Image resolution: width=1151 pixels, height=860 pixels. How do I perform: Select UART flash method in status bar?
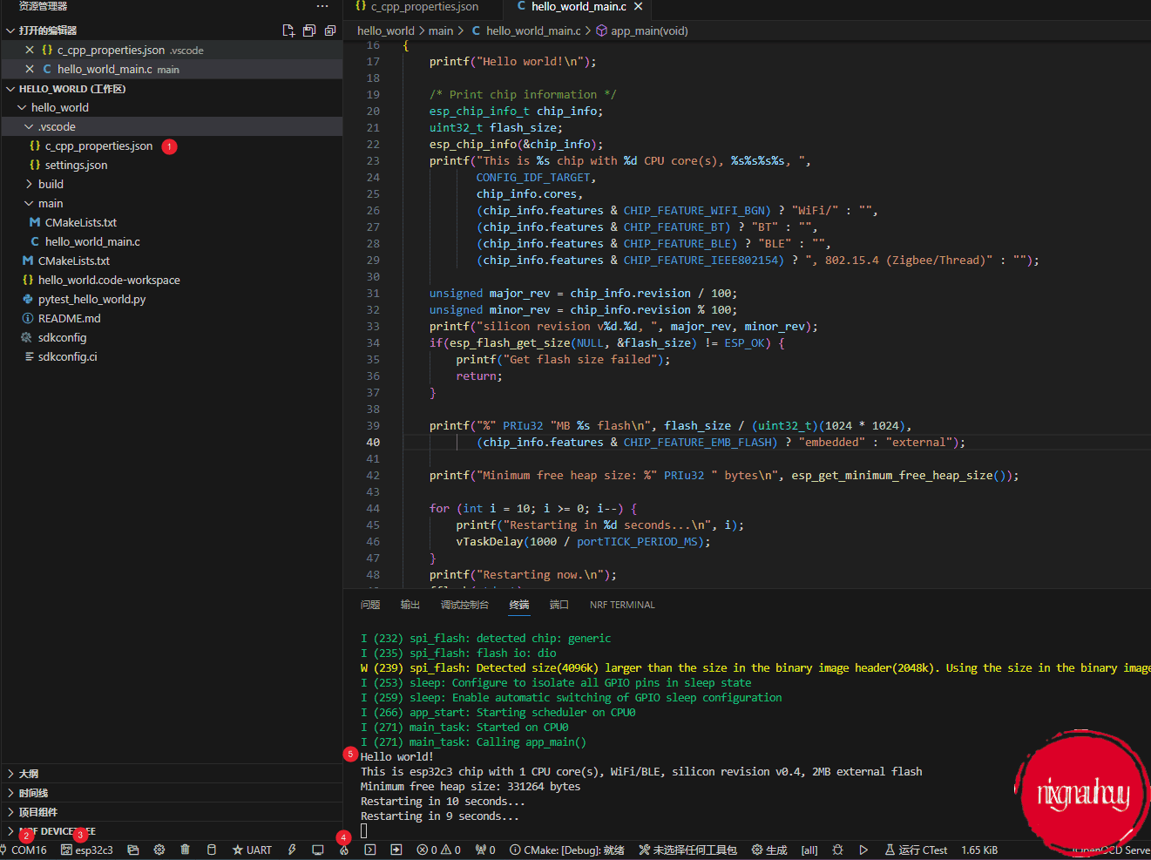pyautogui.click(x=252, y=850)
